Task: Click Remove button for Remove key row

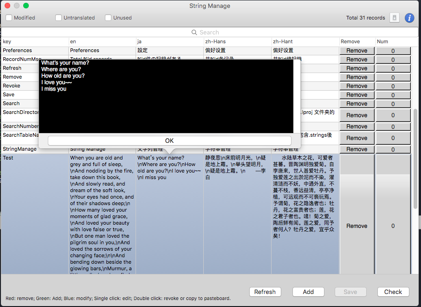Action: click(x=357, y=78)
